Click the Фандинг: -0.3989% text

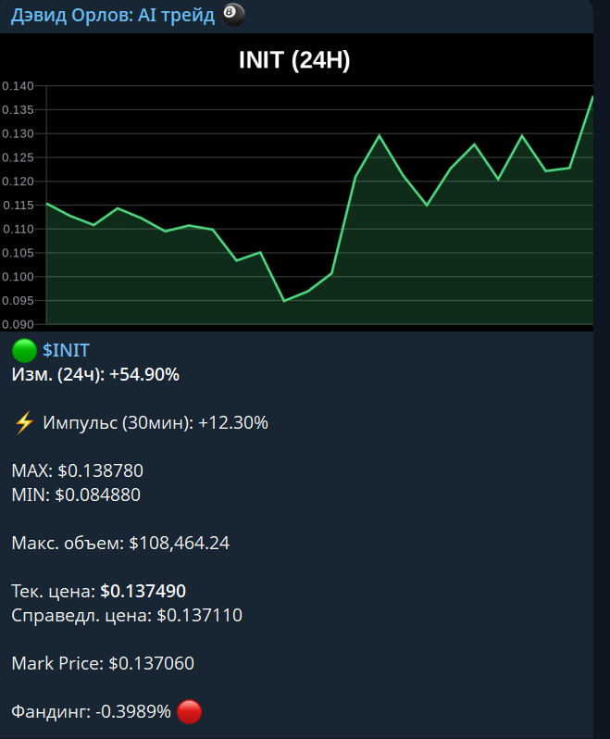pyautogui.click(x=91, y=711)
